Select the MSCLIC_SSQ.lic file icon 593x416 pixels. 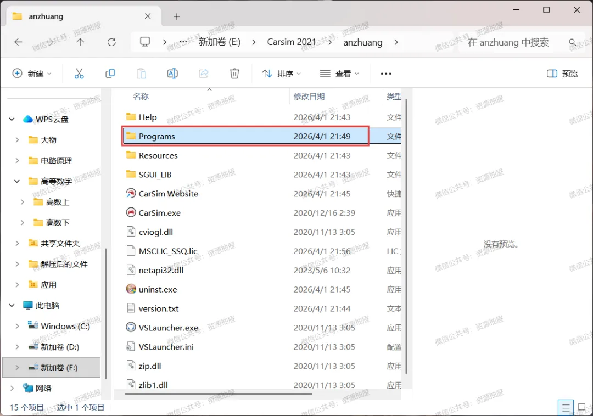pos(131,250)
